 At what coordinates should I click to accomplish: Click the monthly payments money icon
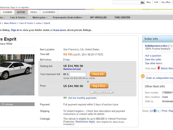pyautogui.click(x=65, y=98)
